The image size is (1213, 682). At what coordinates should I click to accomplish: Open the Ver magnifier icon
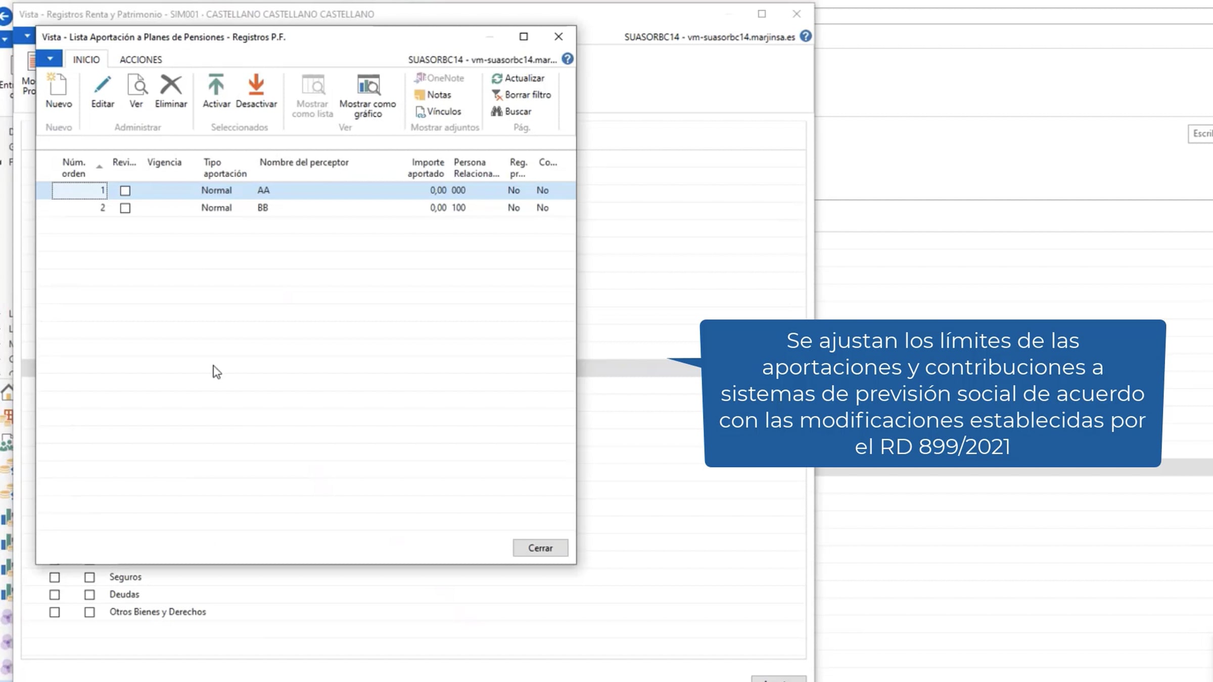pyautogui.click(x=137, y=85)
